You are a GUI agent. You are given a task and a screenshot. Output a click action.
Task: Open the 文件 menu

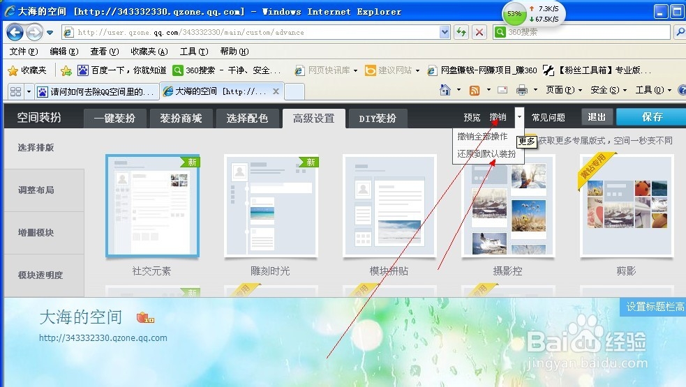pyautogui.click(x=24, y=52)
